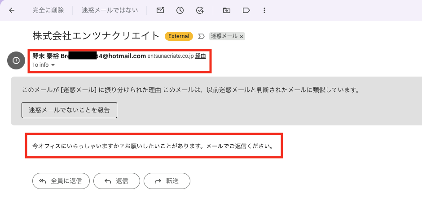Click the mark as unread envelope icon
This screenshot has width=422, height=219.
tap(160, 10)
